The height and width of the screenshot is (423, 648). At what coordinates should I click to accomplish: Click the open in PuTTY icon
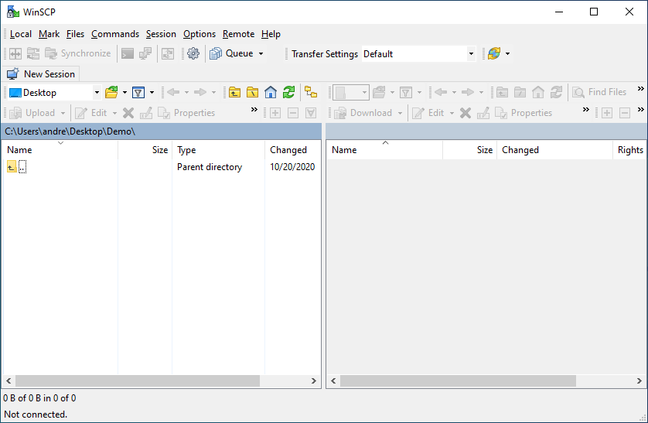[x=145, y=53]
